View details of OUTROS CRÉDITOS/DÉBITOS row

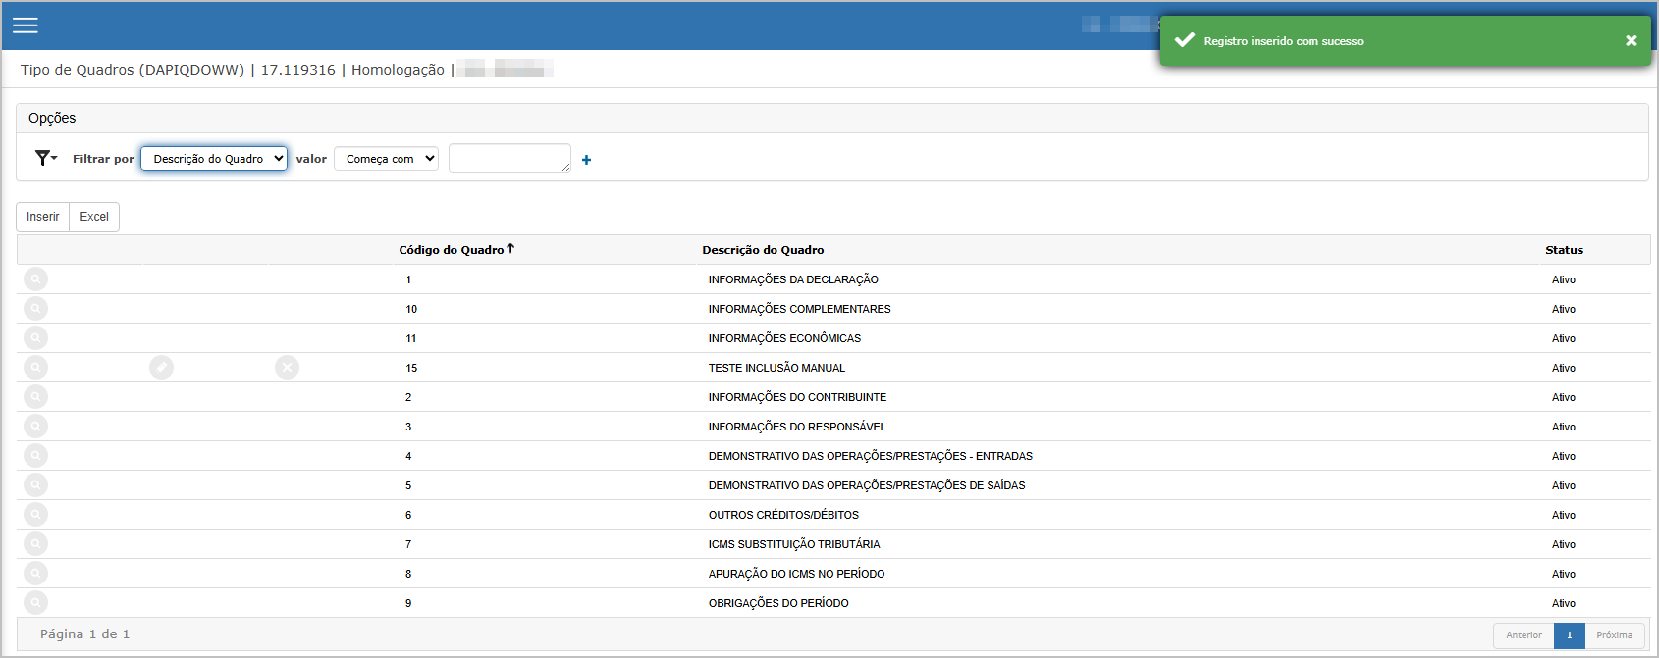tap(35, 515)
